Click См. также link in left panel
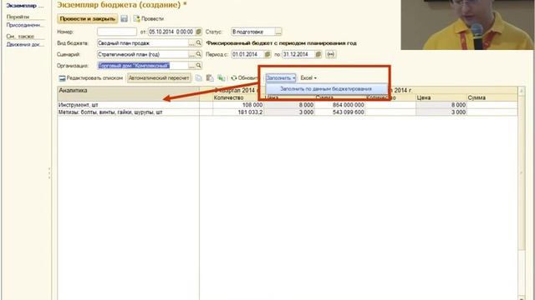535x300 pixels. pos(20,36)
